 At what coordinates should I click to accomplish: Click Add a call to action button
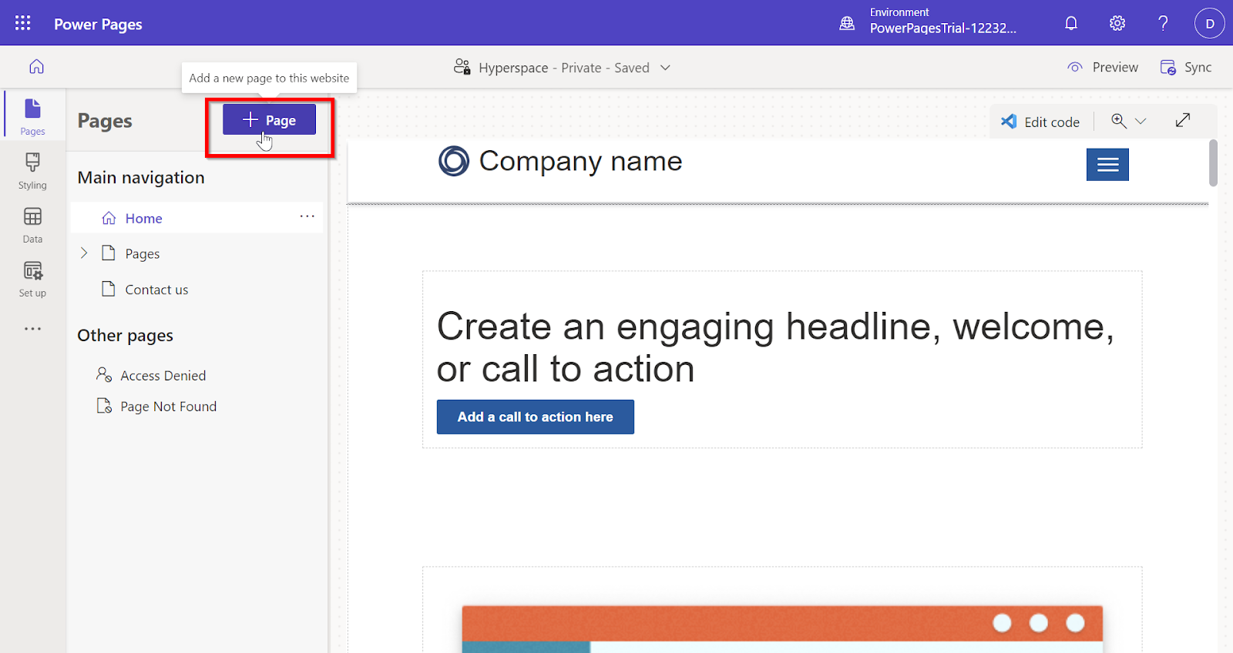536,417
